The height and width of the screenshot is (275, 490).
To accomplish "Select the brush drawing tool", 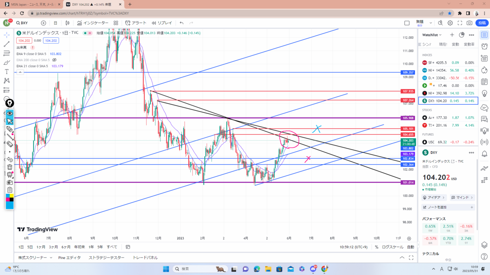I will pos(7,62).
